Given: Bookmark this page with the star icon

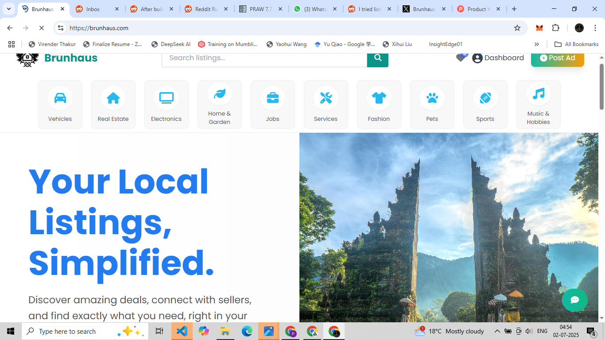Looking at the screenshot, I should pyautogui.click(x=517, y=28).
